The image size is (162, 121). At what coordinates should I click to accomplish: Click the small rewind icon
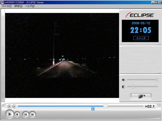click(9, 106)
